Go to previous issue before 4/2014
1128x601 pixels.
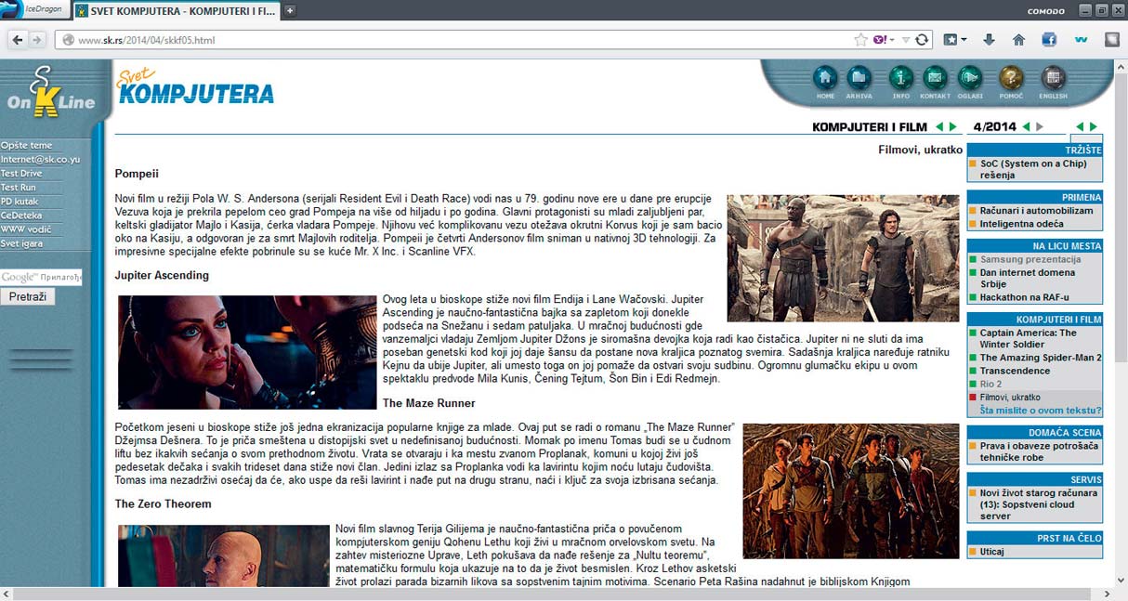[1026, 126]
